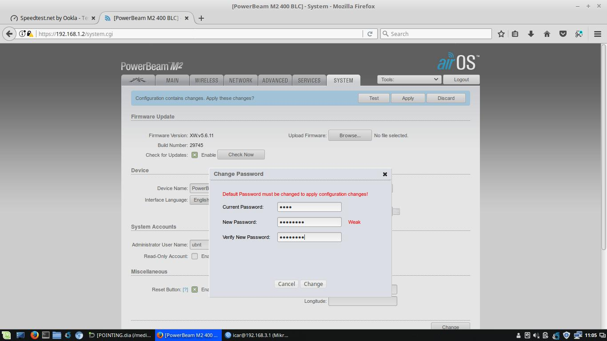Open the calendar date picker icon
607x341 pixels.
click(396, 212)
